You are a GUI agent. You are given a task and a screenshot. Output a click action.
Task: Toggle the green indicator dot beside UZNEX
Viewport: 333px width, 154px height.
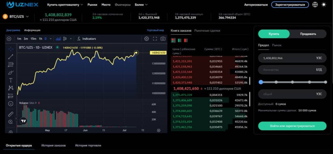(x=57, y=47)
